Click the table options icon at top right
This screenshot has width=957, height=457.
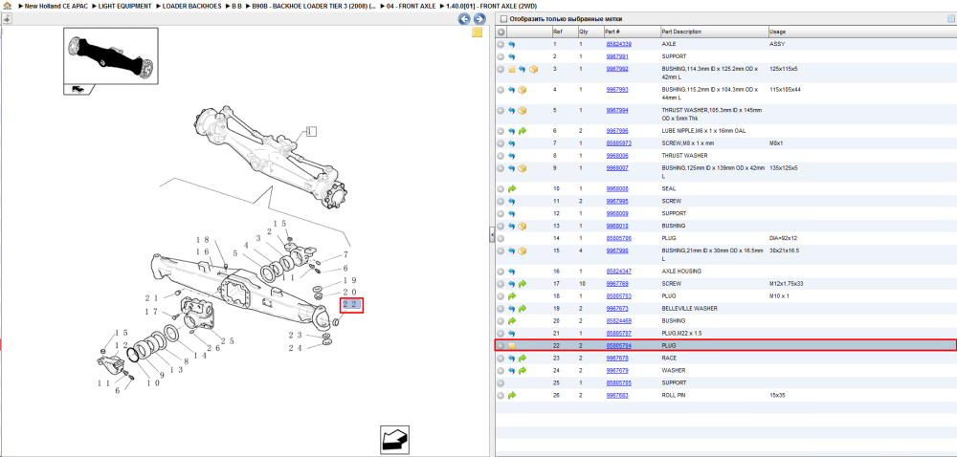950,19
